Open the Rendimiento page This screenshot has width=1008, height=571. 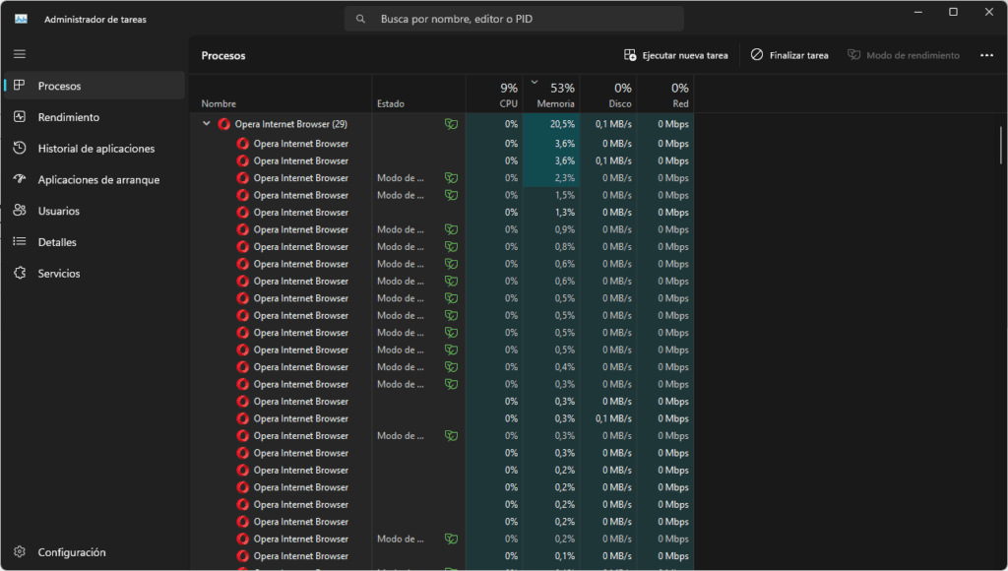pos(68,117)
